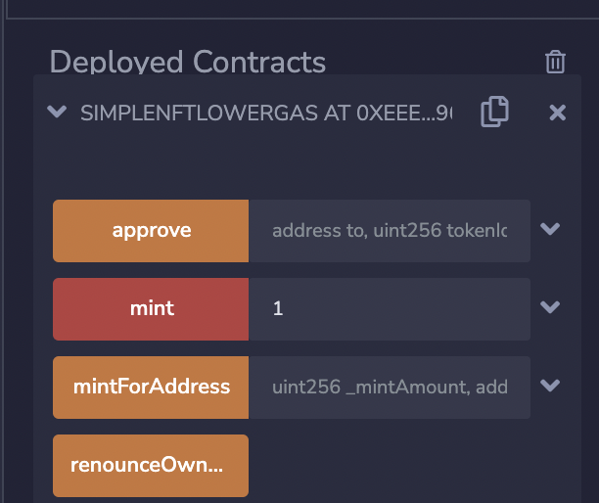Image resolution: width=599 pixels, height=503 pixels.
Task: Click the mint amount field showing 1
Action: [389, 308]
